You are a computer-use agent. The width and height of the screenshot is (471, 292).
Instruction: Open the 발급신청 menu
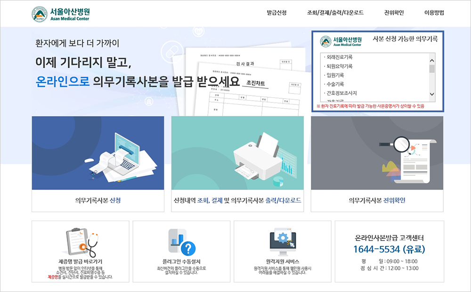276,13
